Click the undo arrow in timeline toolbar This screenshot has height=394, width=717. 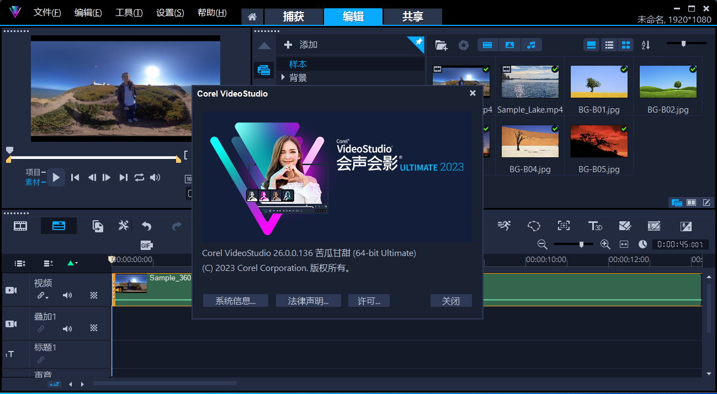click(x=146, y=226)
